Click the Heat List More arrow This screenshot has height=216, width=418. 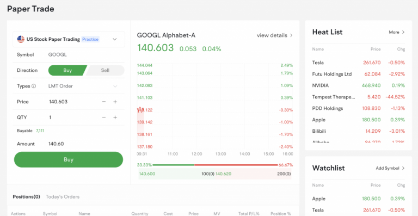tap(403, 32)
